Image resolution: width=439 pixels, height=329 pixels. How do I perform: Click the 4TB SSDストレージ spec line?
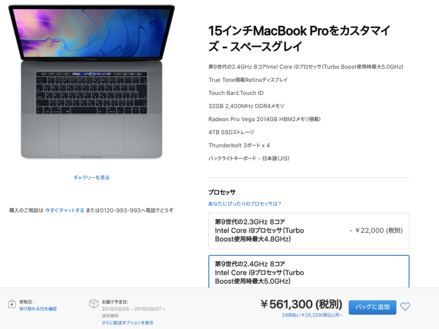click(x=231, y=132)
